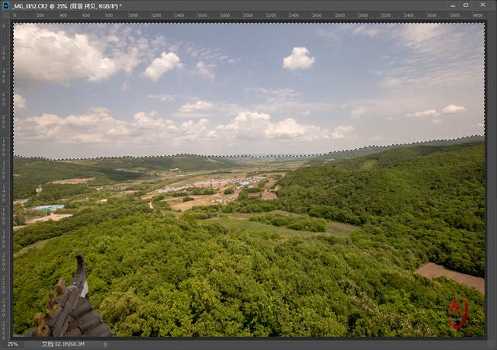Click the 2000 mark on horizontal ruler

coord(248,16)
